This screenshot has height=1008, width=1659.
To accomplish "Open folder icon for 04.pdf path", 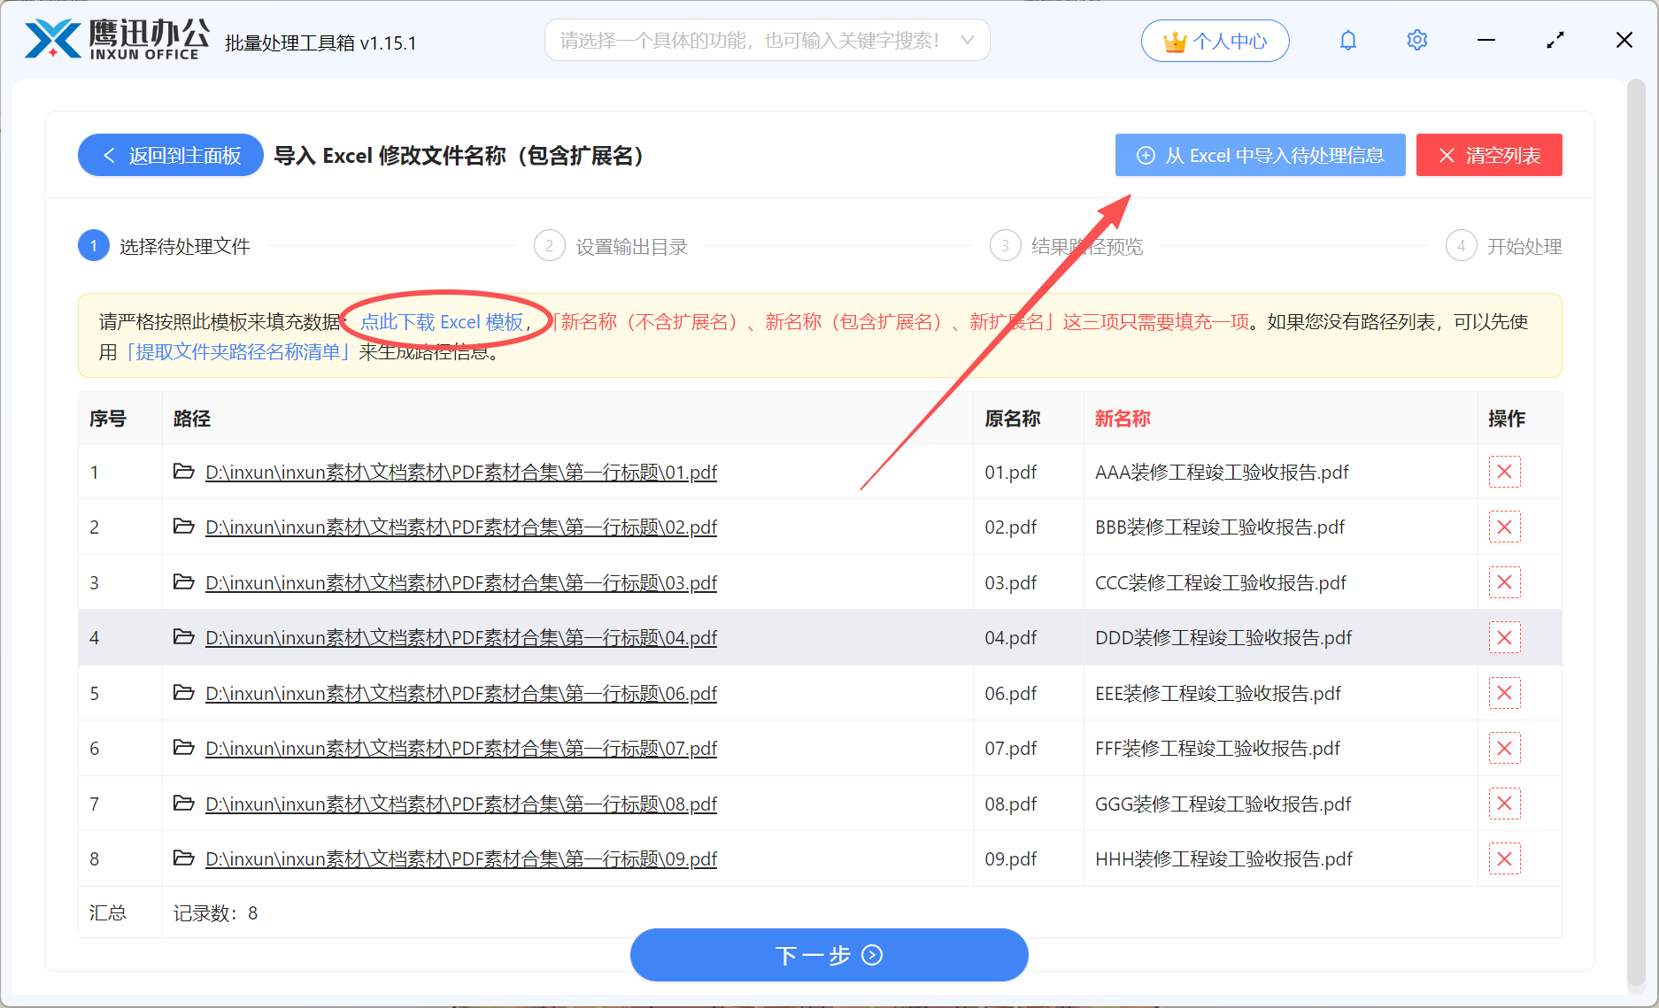I will click(x=183, y=637).
